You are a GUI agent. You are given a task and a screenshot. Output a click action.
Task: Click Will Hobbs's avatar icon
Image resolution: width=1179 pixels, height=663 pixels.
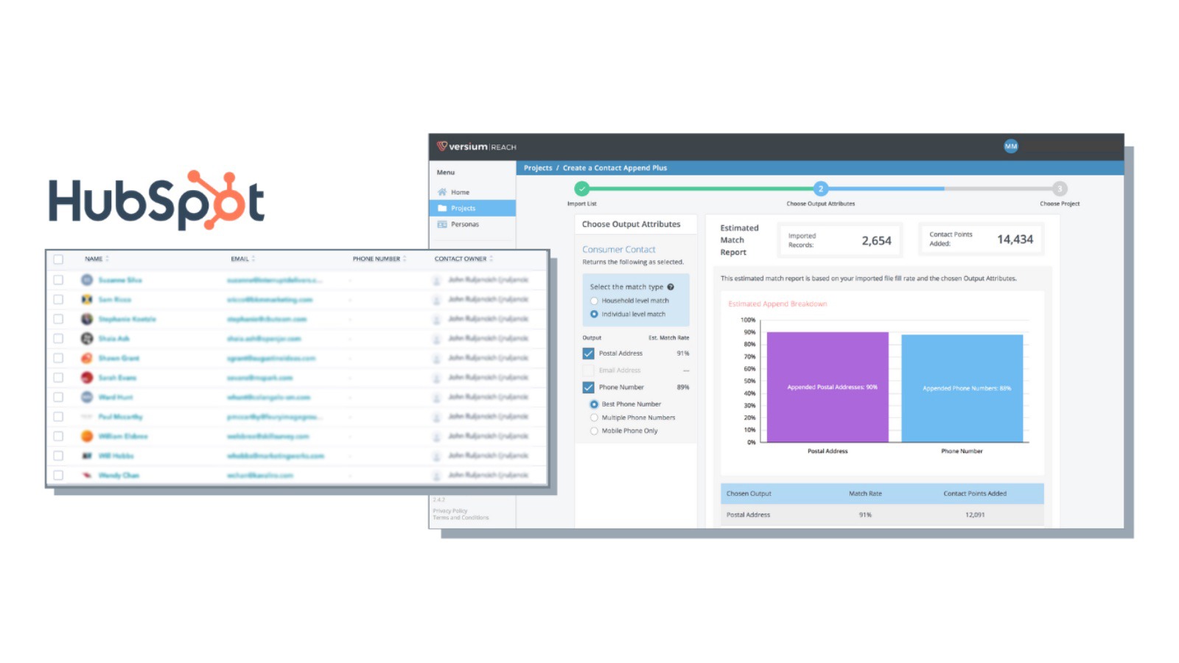pyautogui.click(x=87, y=456)
